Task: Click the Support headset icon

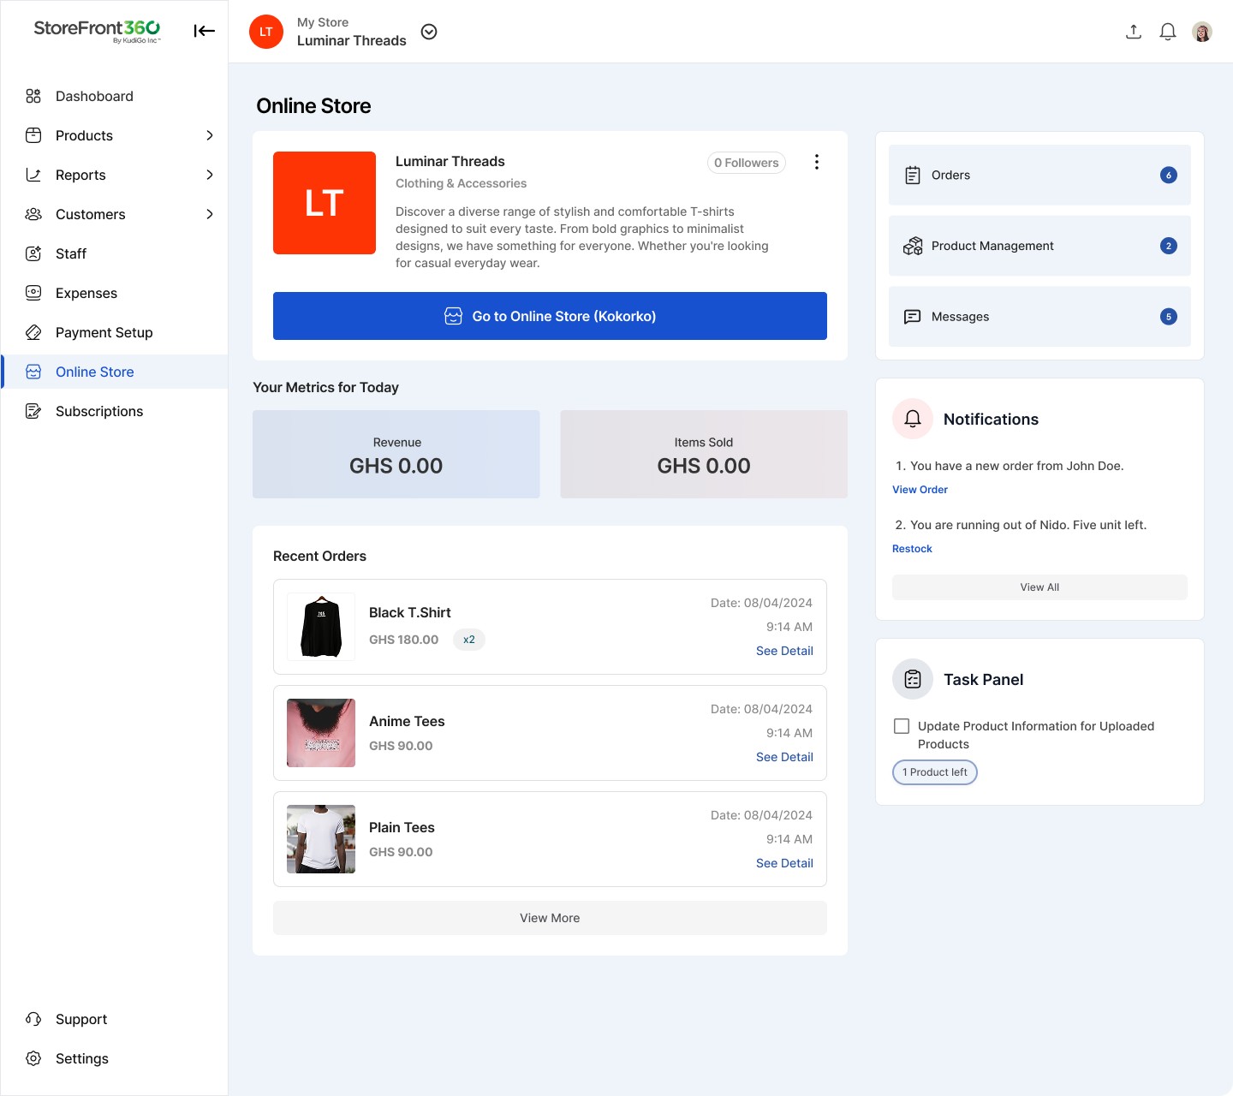Action: point(33,1019)
